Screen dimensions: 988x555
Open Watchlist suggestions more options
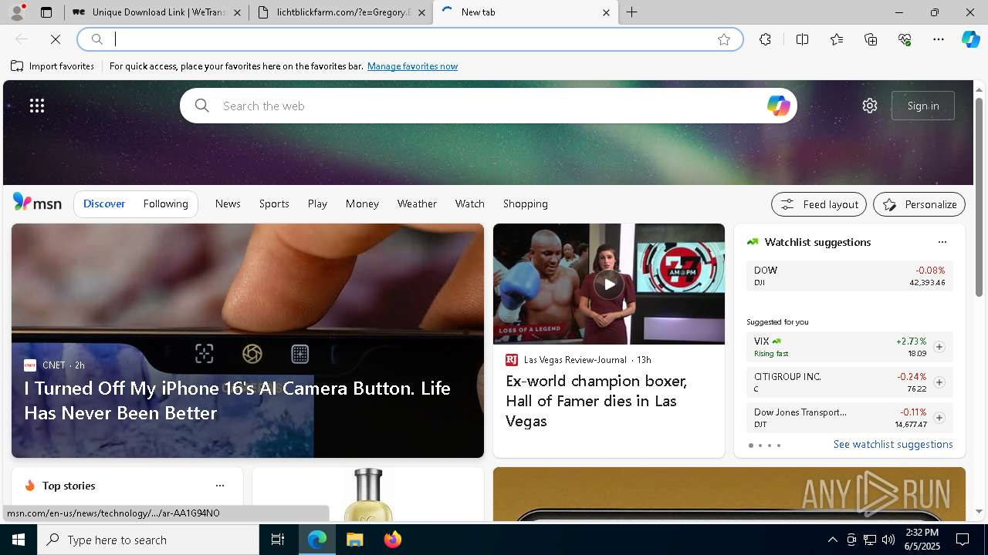pos(942,242)
